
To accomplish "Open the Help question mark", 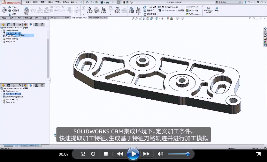I will [x=249, y=2].
